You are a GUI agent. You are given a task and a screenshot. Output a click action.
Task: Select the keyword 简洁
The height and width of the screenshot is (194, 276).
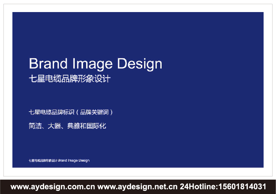click(x=34, y=126)
